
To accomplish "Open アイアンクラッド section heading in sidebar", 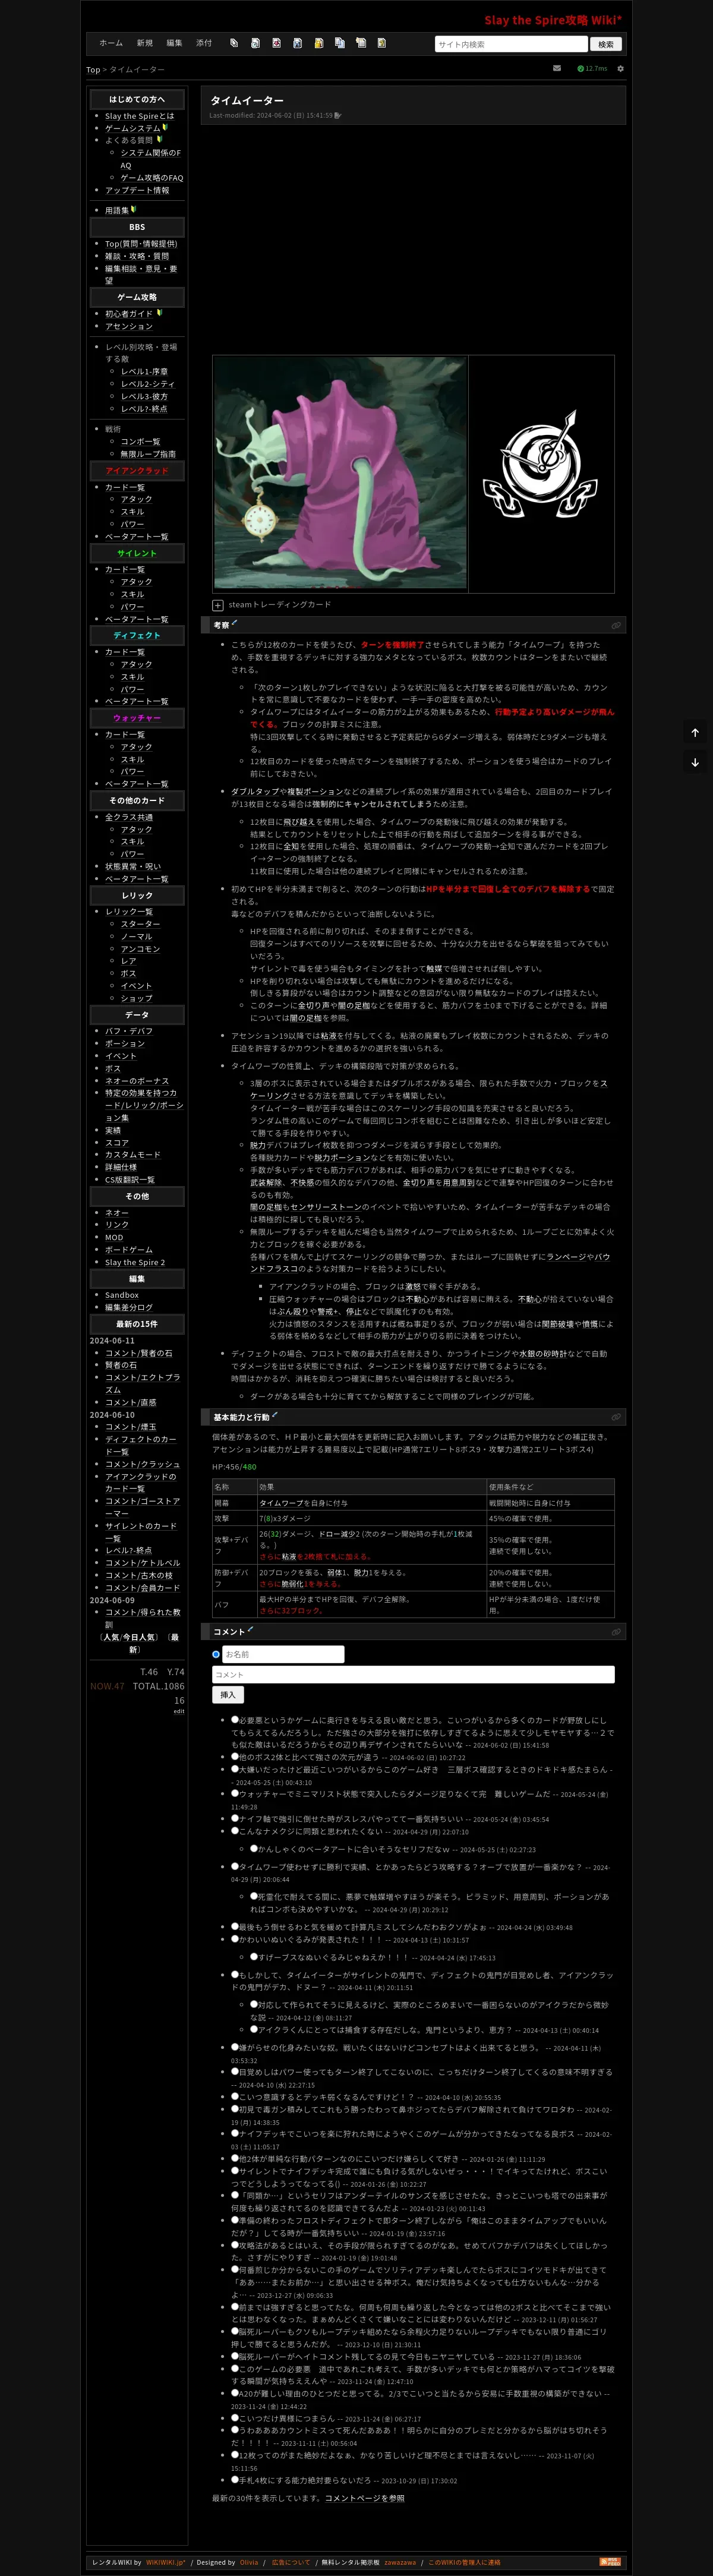I will point(137,471).
